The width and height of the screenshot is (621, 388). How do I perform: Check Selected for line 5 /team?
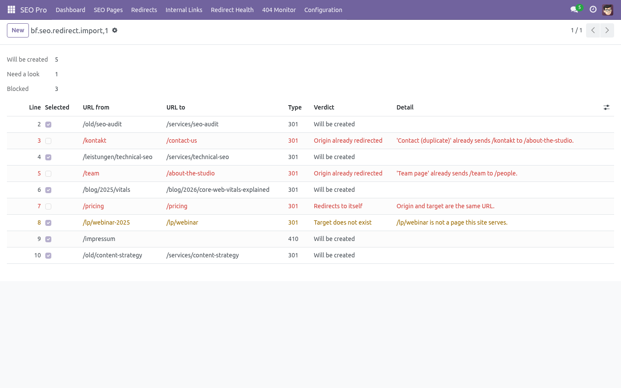coord(48,174)
